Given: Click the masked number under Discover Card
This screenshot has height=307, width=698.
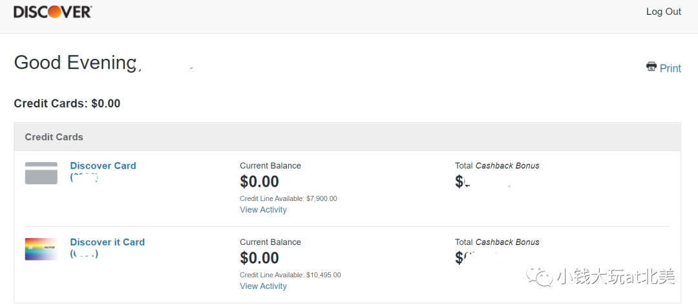Looking at the screenshot, I should pos(84,177).
